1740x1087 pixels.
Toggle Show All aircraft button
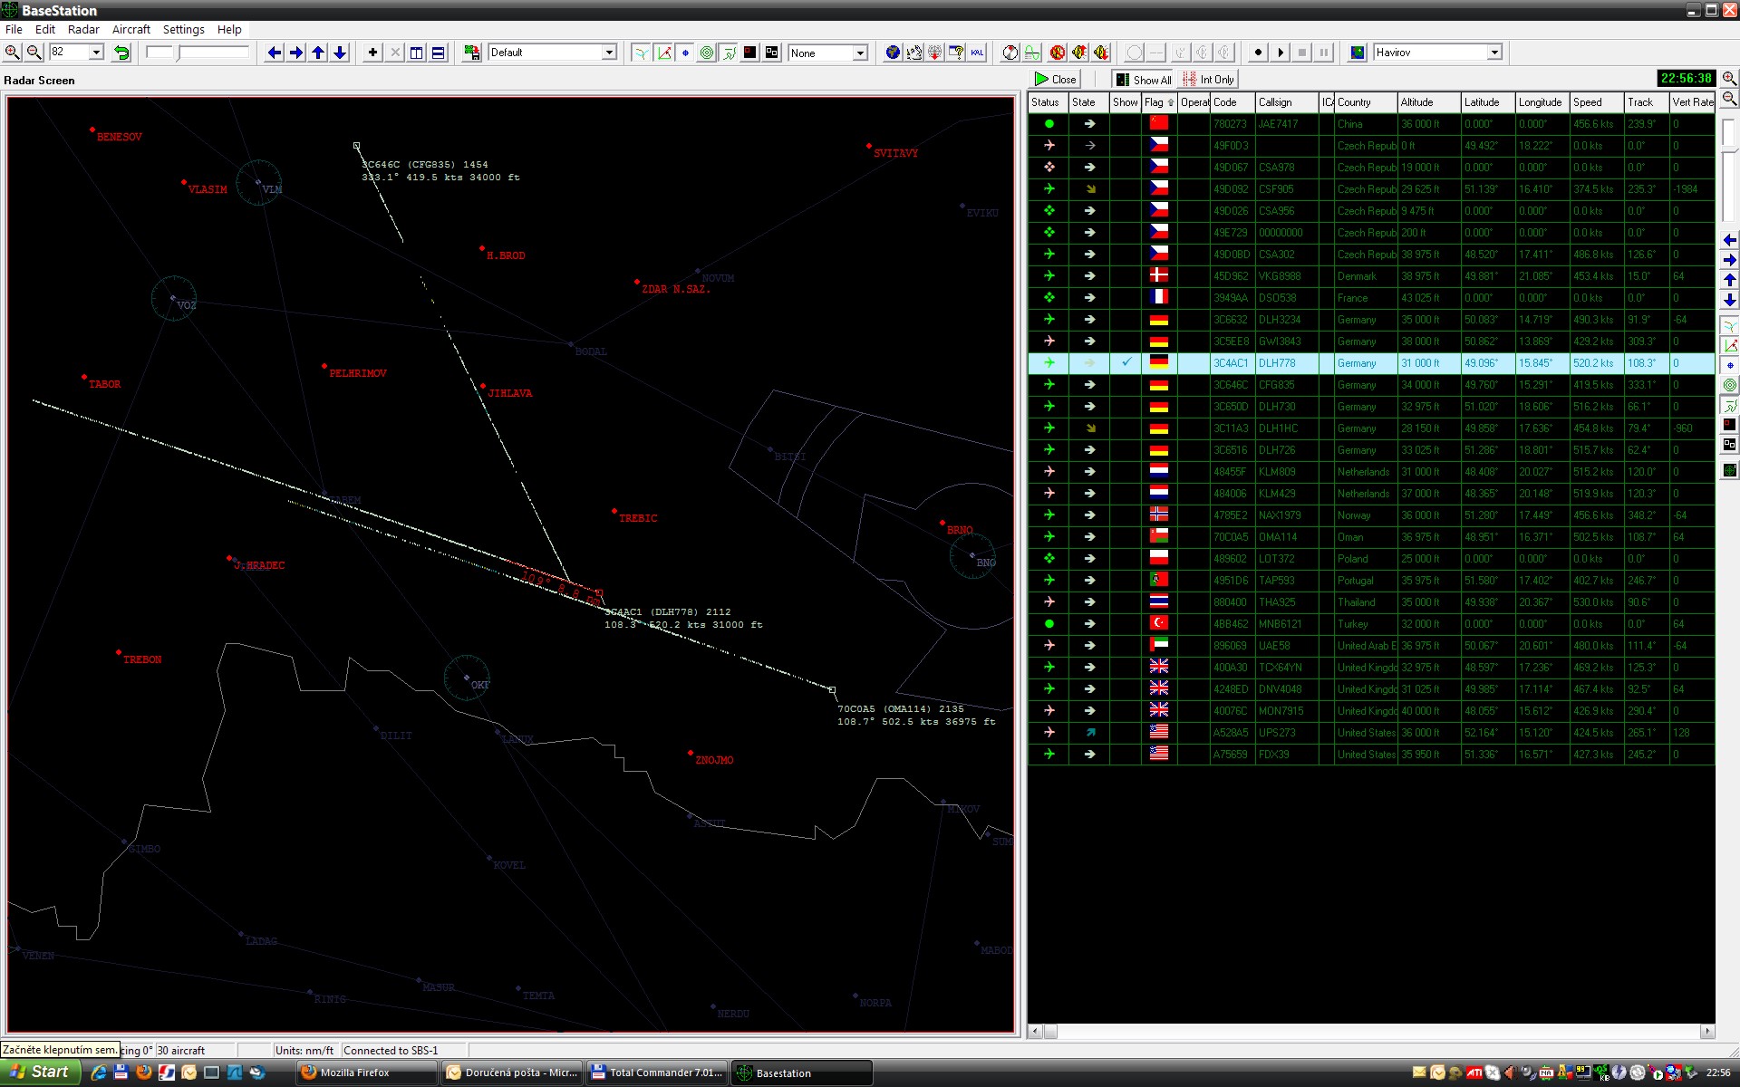[1143, 80]
